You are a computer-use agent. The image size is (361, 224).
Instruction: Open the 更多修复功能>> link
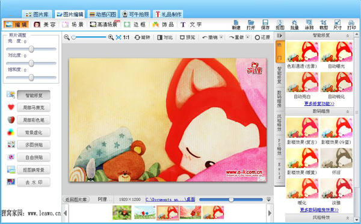point(319,104)
